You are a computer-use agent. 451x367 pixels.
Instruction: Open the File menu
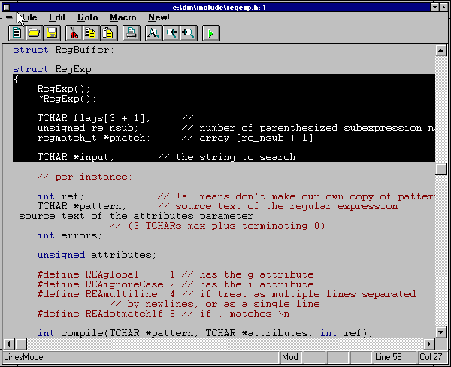pyautogui.click(x=29, y=17)
